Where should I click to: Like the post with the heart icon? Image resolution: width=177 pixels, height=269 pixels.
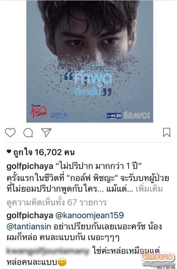(10, 133)
